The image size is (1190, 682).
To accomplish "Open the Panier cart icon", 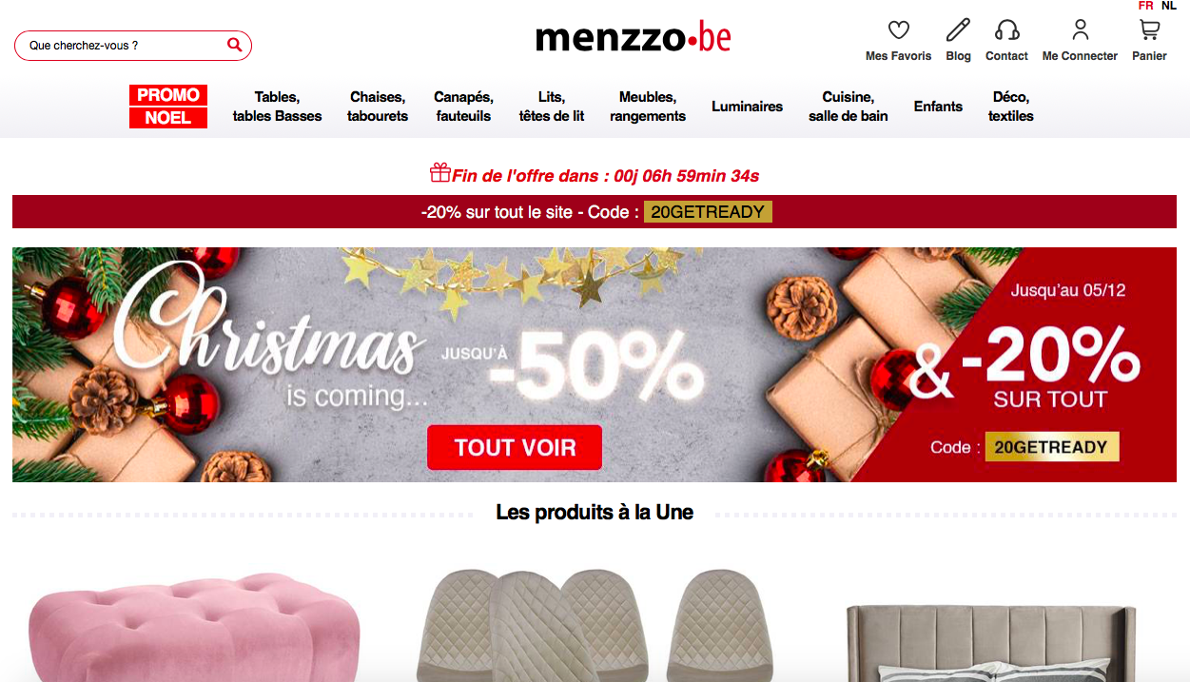I will pyautogui.click(x=1149, y=29).
